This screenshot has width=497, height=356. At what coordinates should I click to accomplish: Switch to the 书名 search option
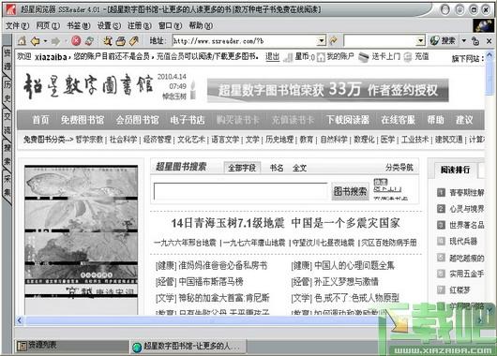(277, 168)
